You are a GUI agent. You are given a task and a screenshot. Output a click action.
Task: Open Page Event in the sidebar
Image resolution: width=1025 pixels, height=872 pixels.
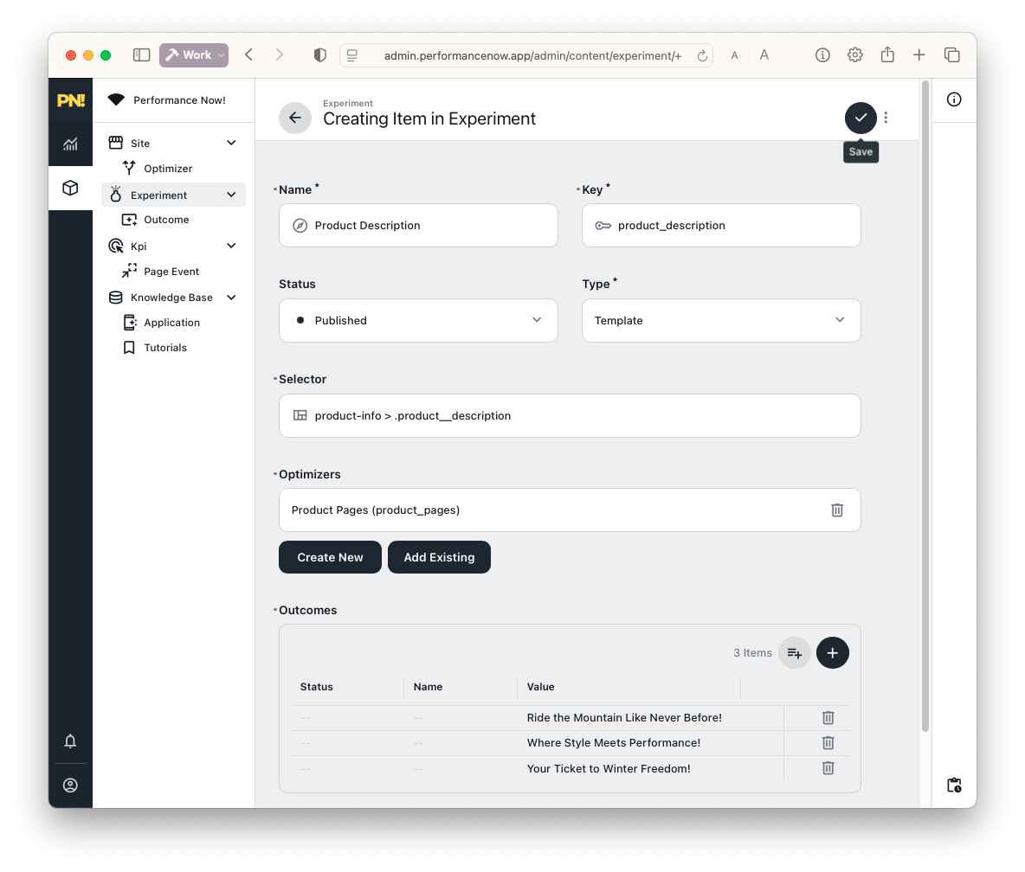click(171, 272)
